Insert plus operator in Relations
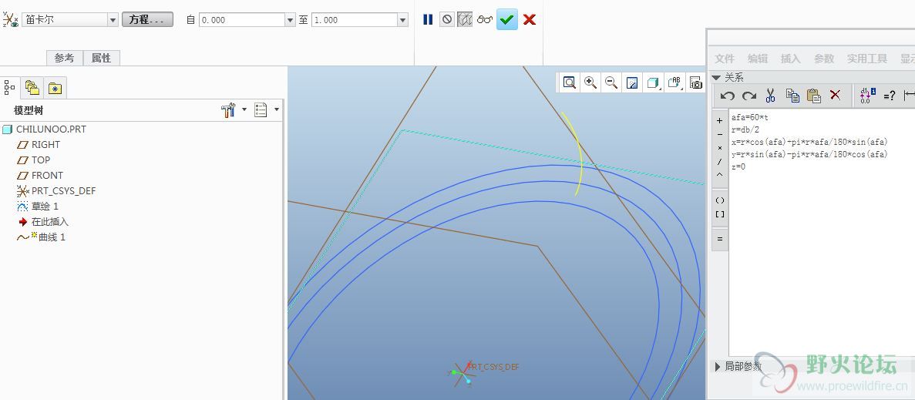Image resolution: width=915 pixels, height=400 pixels. (x=720, y=121)
